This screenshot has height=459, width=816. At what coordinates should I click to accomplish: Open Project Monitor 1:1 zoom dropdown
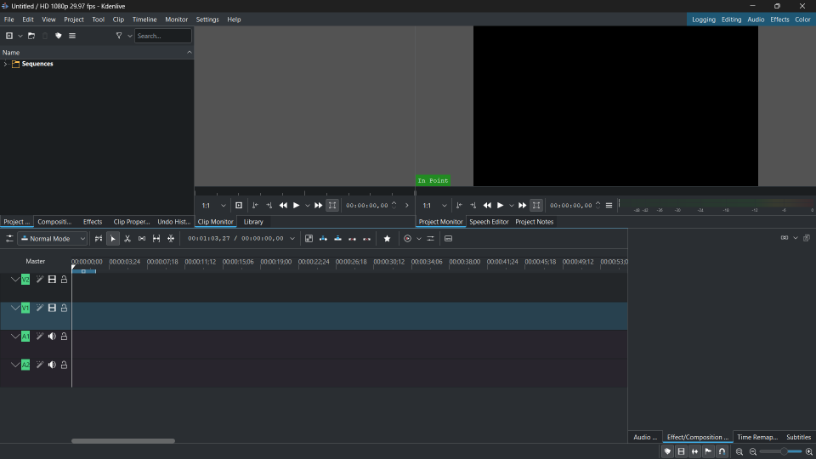pyautogui.click(x=434, y=206)
